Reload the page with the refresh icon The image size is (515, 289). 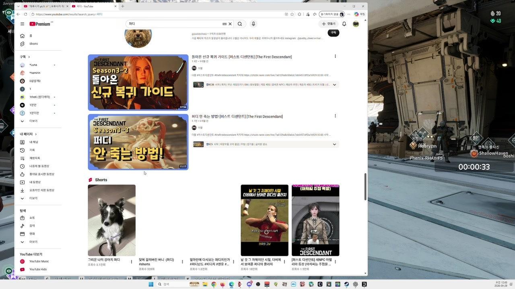click(x=26, y=14)
